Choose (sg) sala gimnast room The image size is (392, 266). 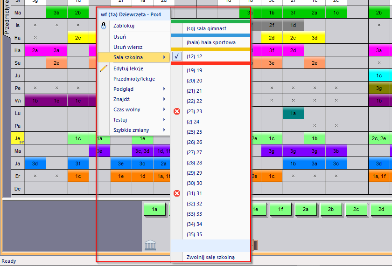coord(206,28)
